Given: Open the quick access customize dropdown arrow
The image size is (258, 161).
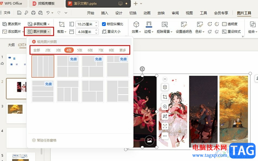Looking at the screenshot, I should click(x=66, y=13).
